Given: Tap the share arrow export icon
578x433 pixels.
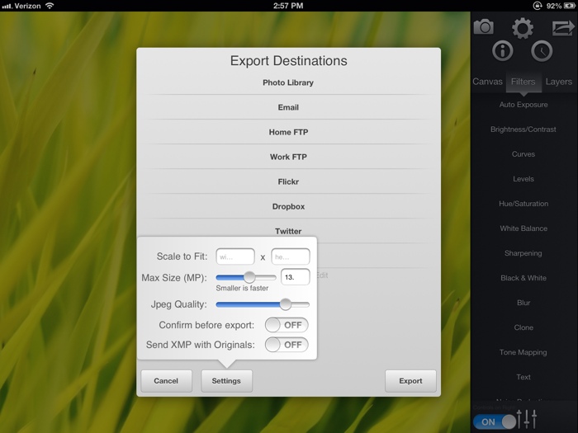Looking at the screenshot, I should click(x=562, y=28).
